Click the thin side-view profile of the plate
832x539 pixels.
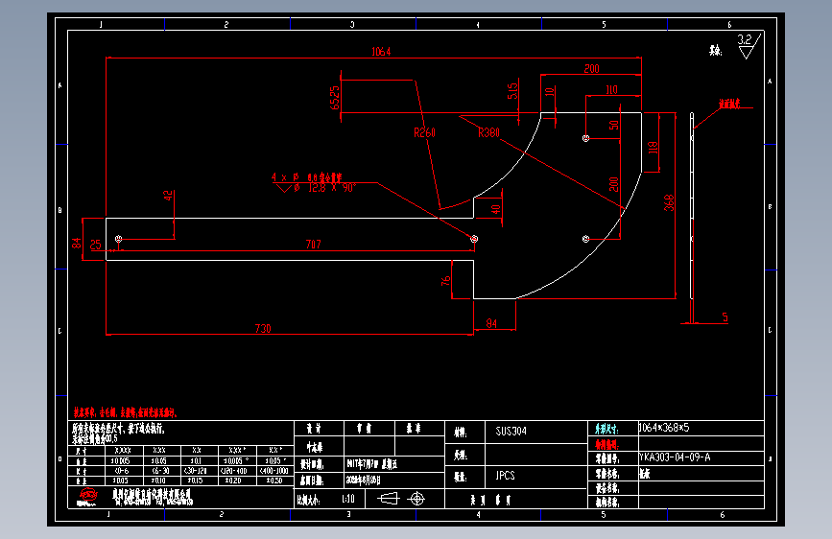point(692,206)
